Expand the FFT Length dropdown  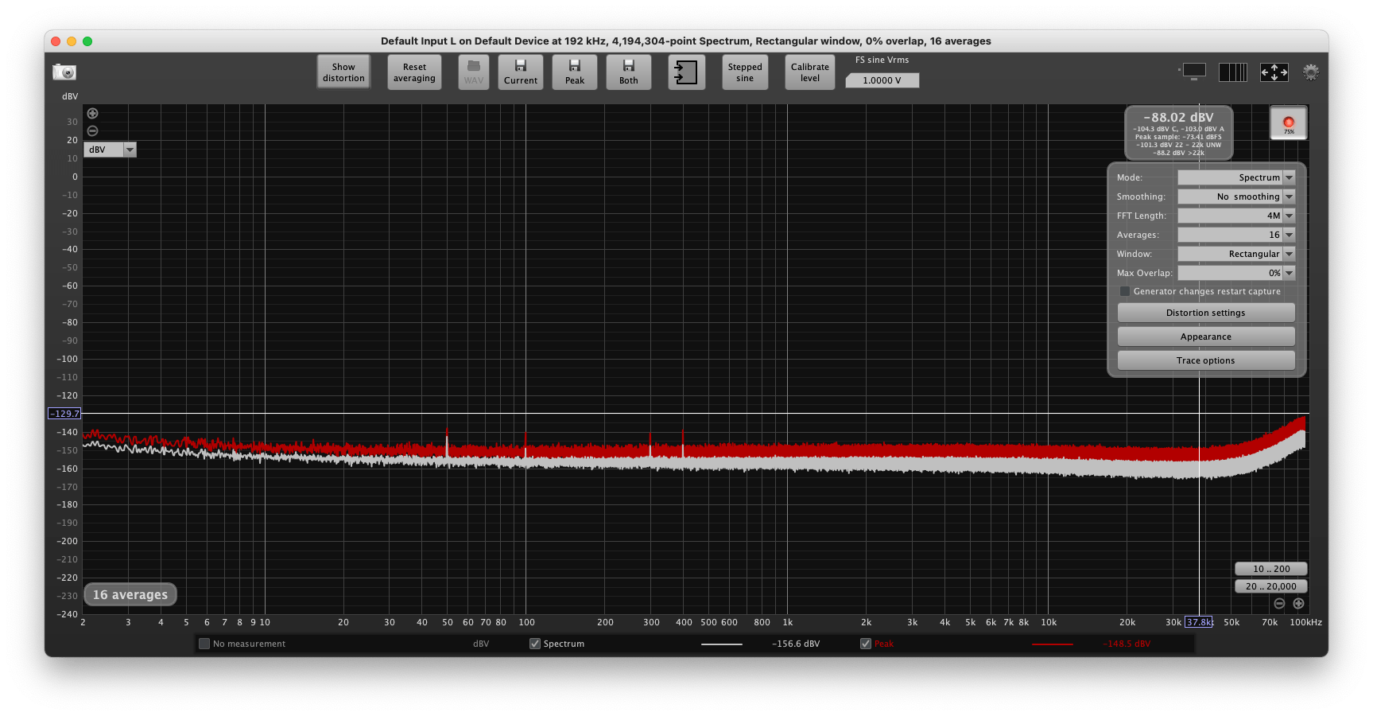[1236, 216]
